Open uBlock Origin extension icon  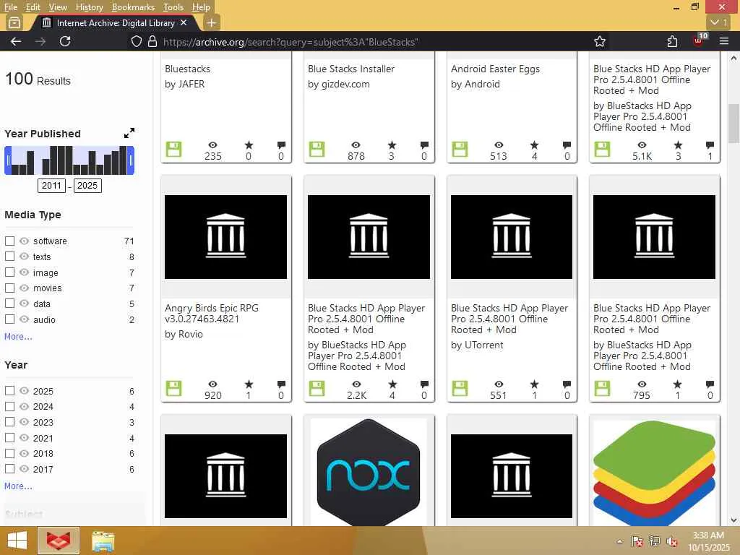tap(699, 40)
